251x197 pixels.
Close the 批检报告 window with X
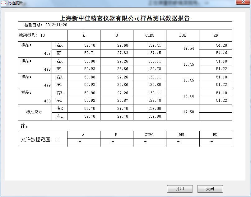(243, 2)
